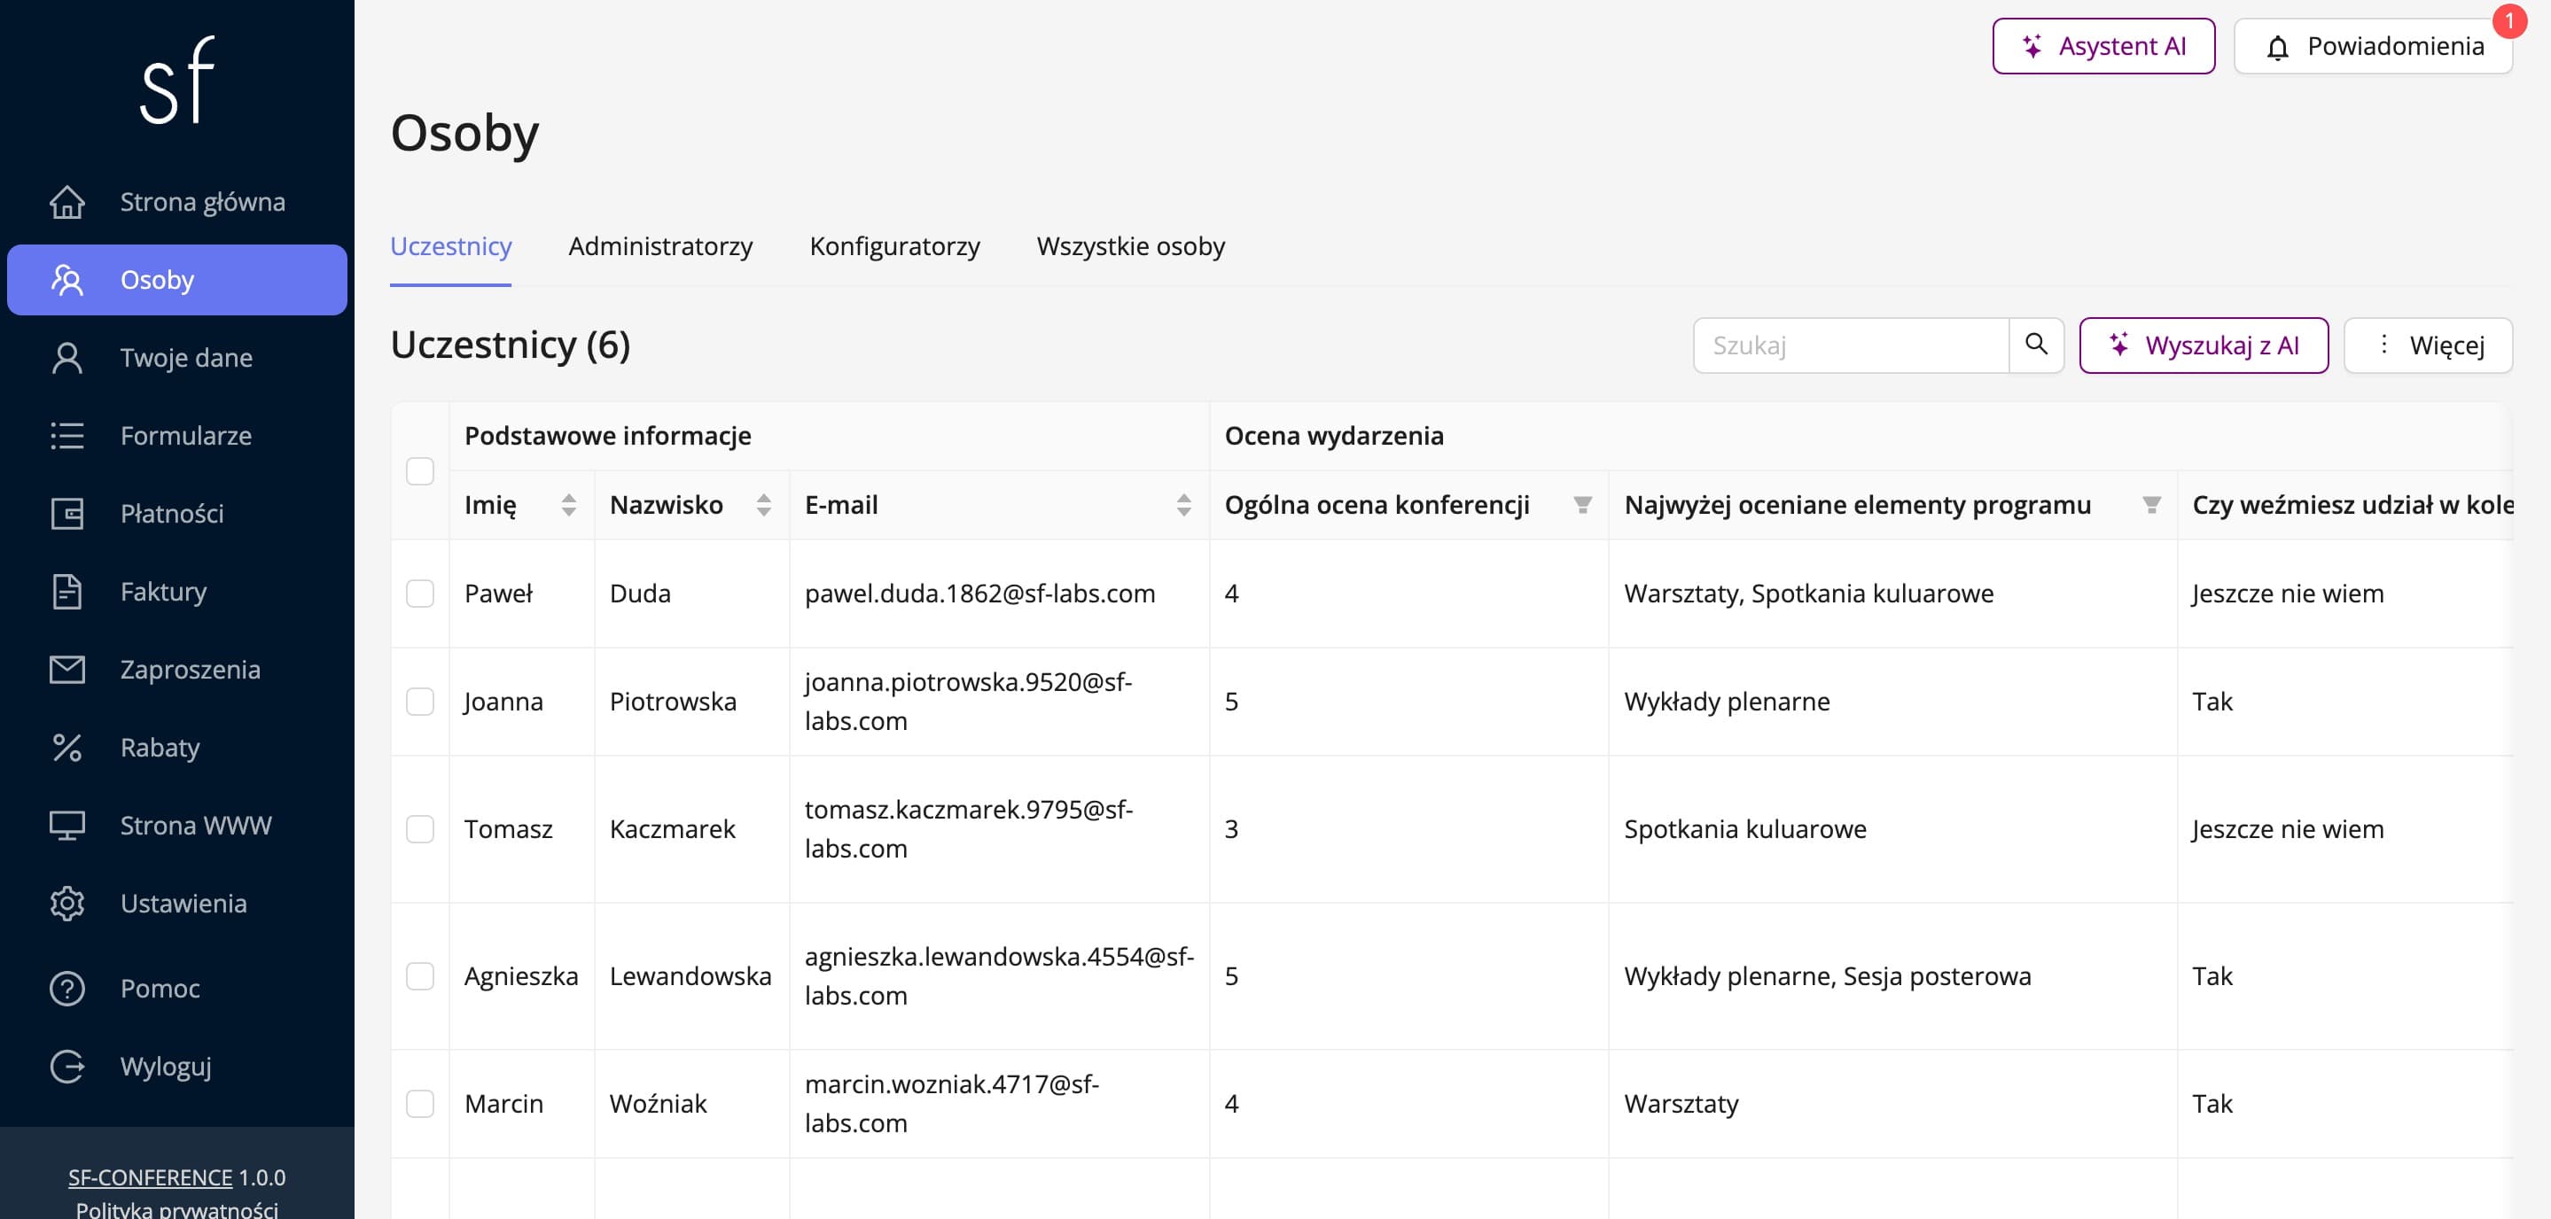Image resolution: width=2551 pixels, height=1219 pixels.
Task: Switch to the Wszystkie osoby tab
Action: (x=1131, y=246)
